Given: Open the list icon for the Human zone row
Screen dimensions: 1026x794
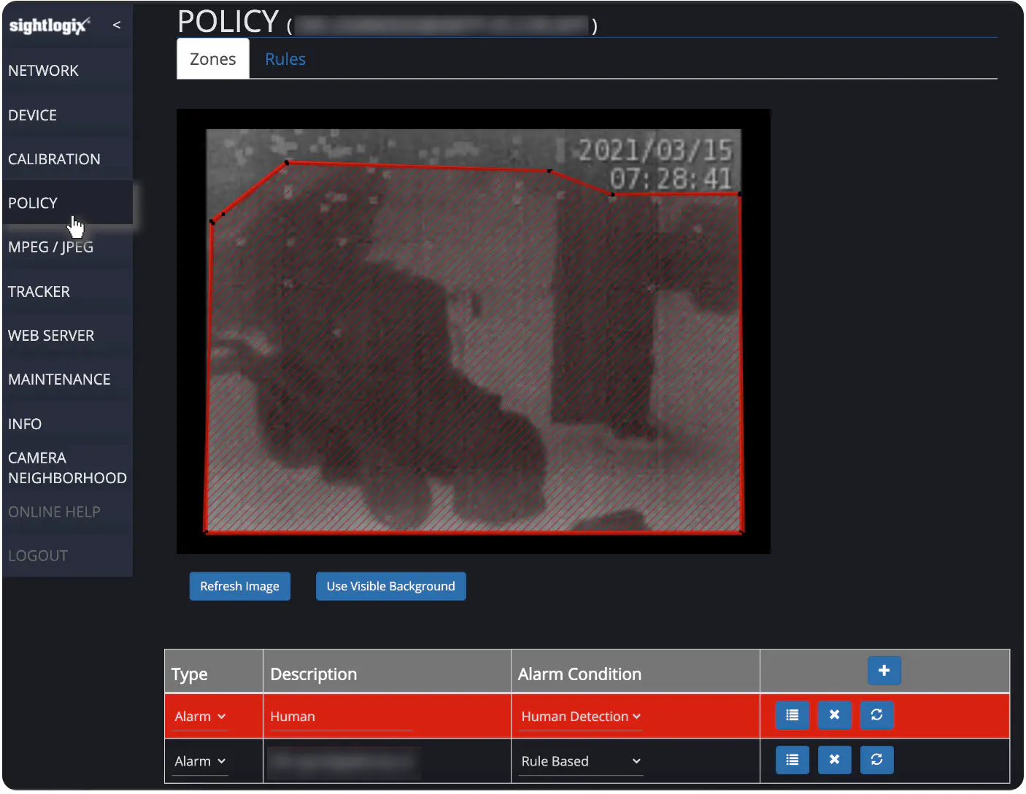Looking at the screenshot, I should click(x=792, y=715).
